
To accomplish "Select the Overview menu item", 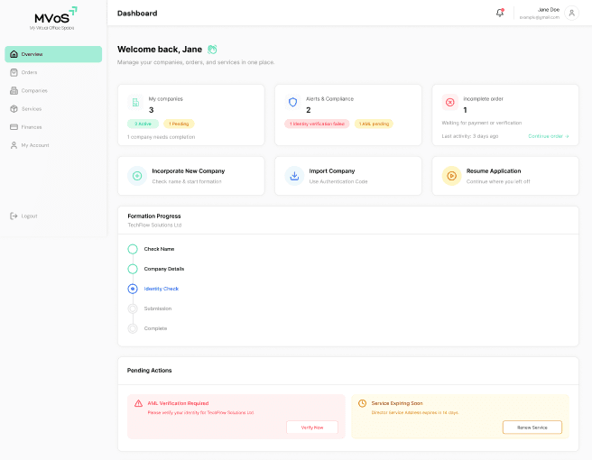I will [53, 54].
